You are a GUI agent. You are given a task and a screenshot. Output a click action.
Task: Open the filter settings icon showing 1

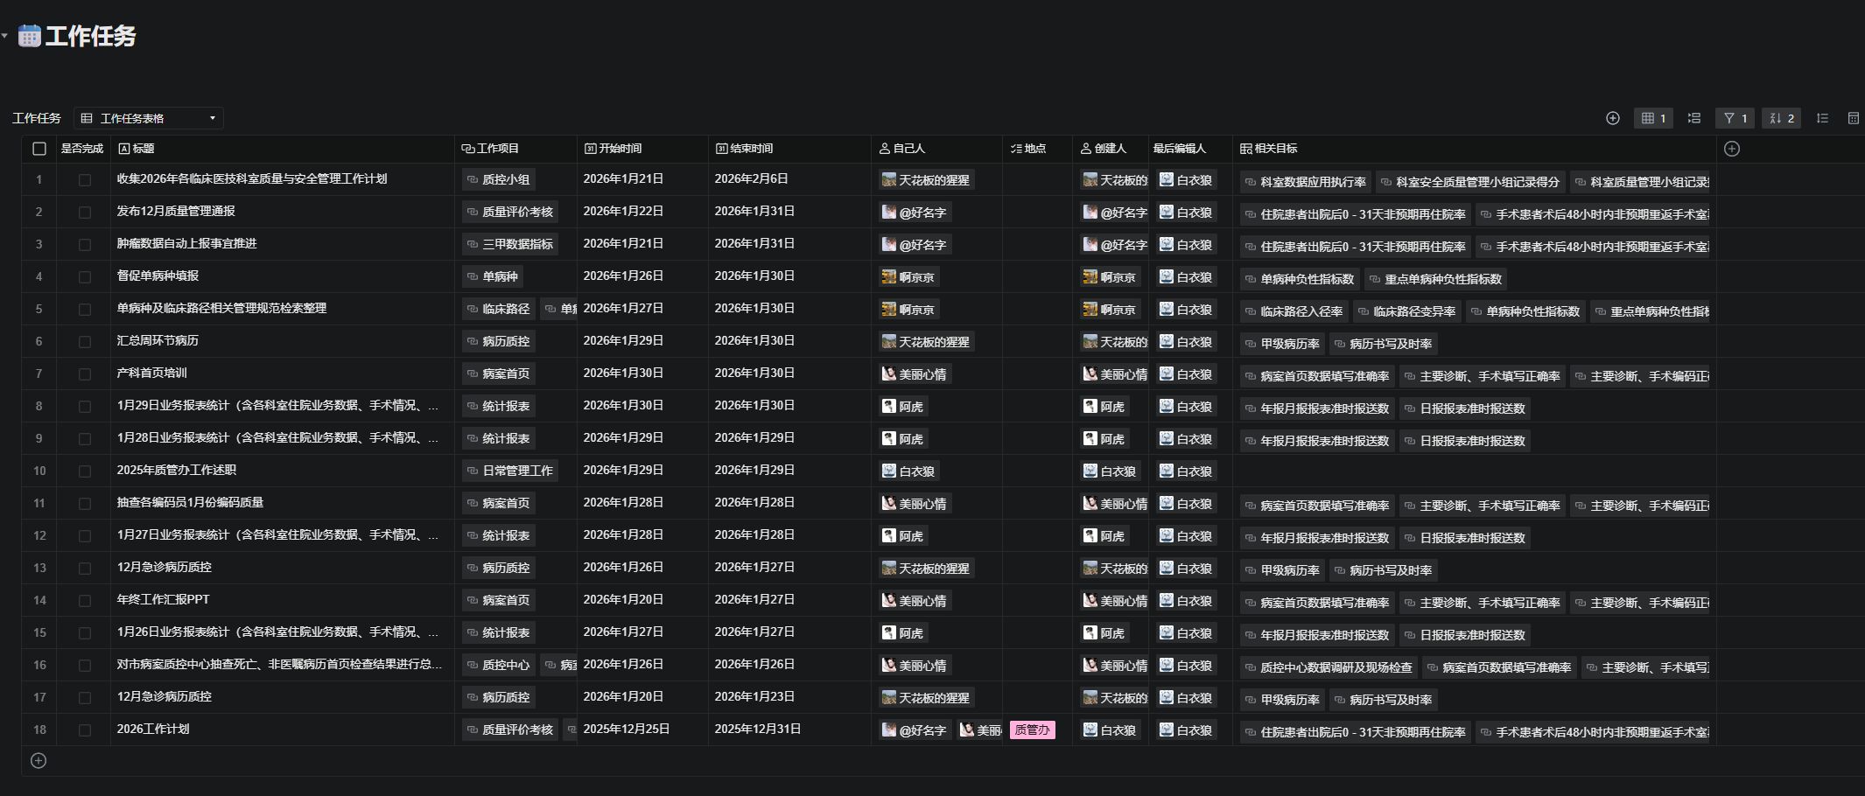1735,118
